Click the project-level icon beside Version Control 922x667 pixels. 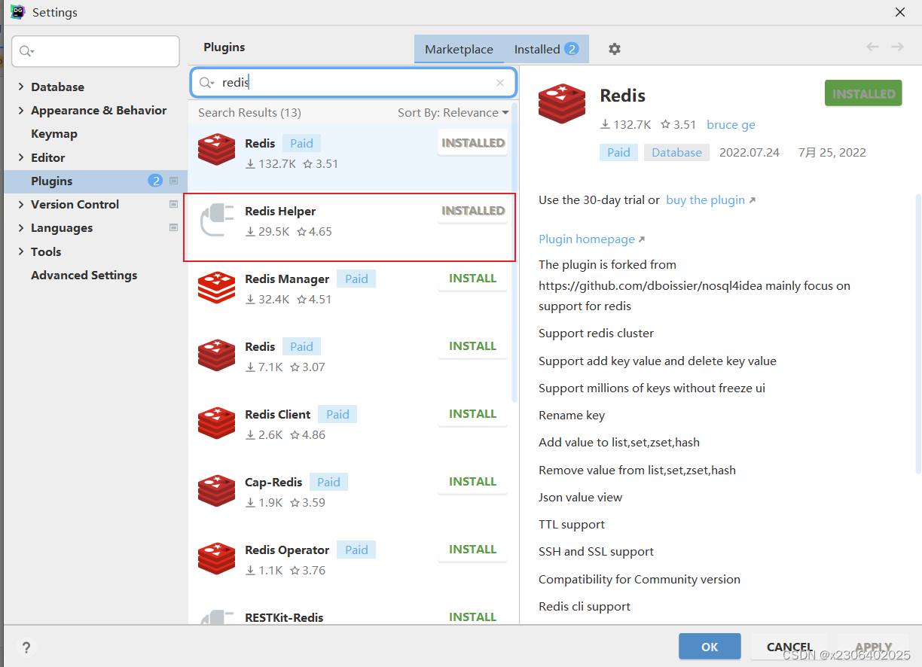click(174, 204)
